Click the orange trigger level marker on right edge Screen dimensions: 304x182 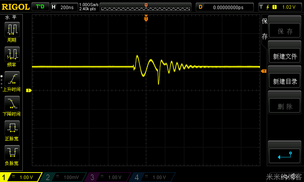tap(263, 71)
